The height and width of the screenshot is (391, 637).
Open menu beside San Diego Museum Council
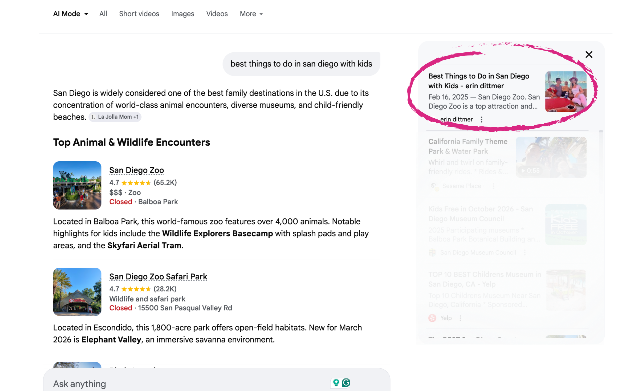coord(524,253)
